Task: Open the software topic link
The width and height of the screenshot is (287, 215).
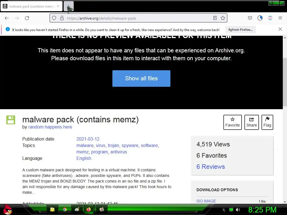Action: tap(149, 145)
